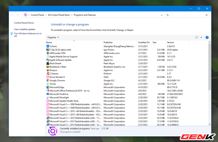Open the address bar history dropdown
The image size is (218, 142).
pos(161,15)
